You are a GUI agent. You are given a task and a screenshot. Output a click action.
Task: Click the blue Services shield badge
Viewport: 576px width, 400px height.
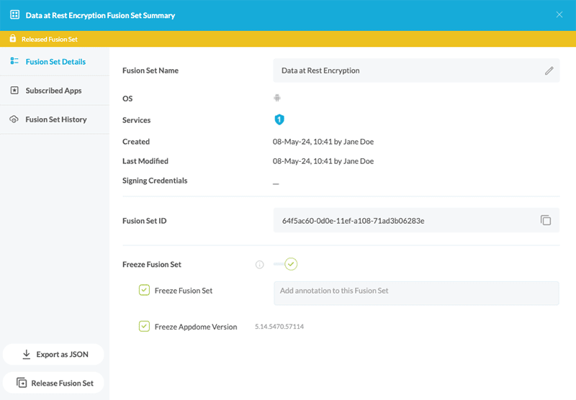[279, 119]
